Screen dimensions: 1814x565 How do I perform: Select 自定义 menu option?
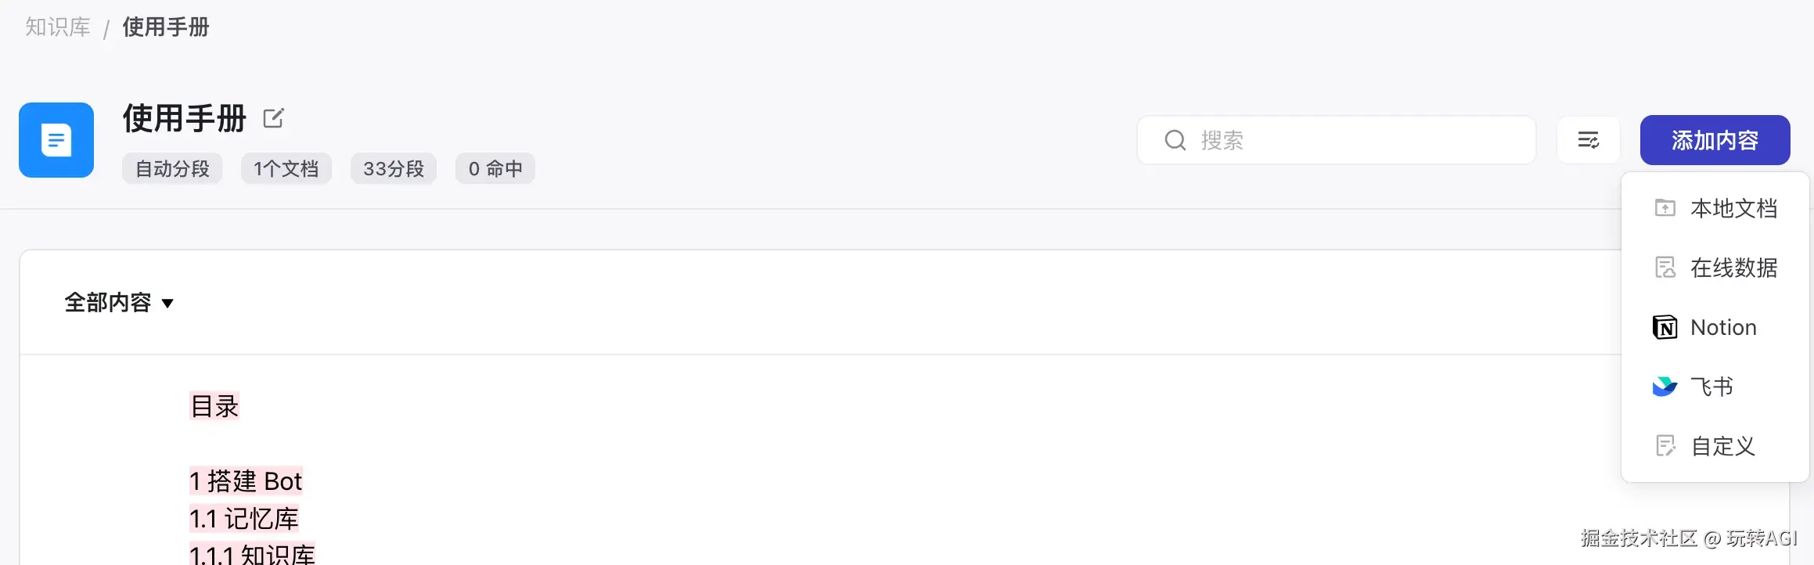[x=1722, y=446]
